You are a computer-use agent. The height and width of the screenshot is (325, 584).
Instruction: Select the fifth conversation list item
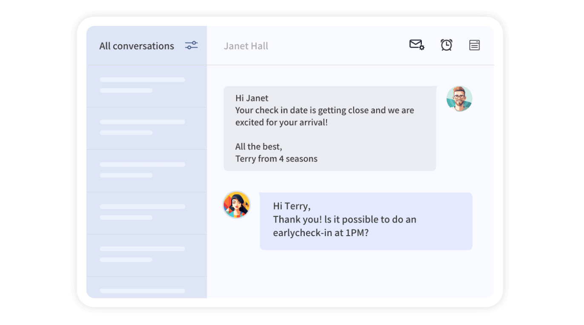pos(147,255)
